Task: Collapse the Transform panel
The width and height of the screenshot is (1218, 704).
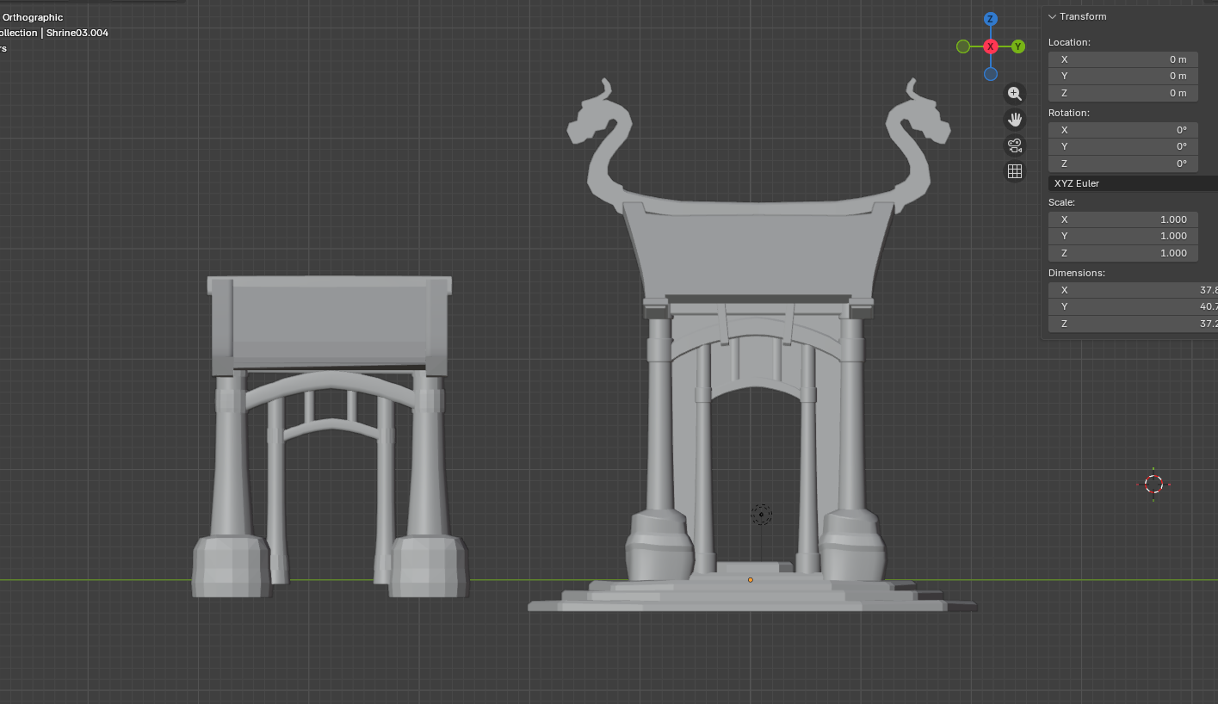Action: [1052, 16]
